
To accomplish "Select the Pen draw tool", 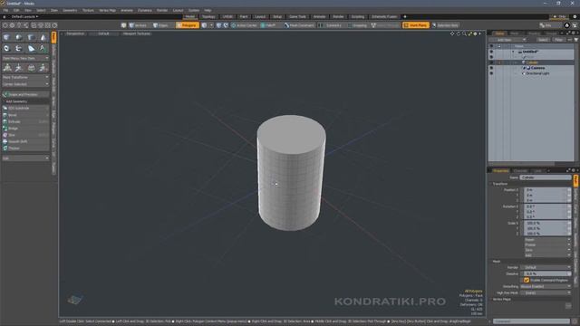I will click(x=31, y=48).
